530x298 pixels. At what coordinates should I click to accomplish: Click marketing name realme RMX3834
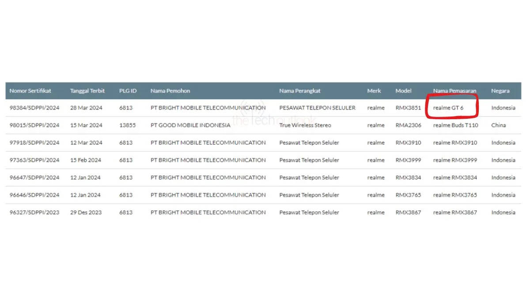coord(455,177)
